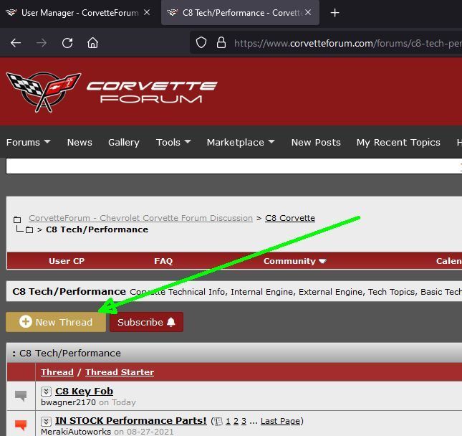Start a New Thread
Image resolution: width=462 pixels, height=436 pixels.
tap(56, 322)
